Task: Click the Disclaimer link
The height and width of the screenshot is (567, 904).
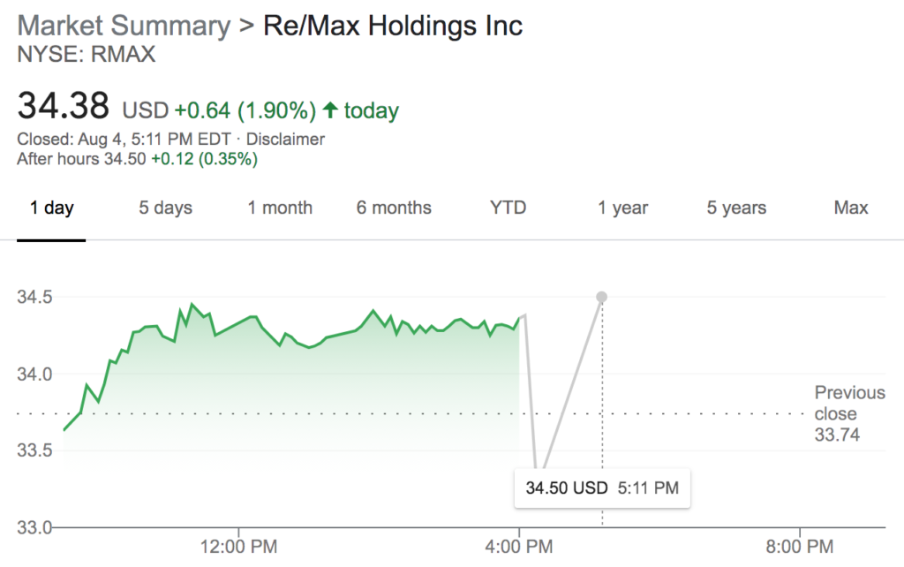Action: point(288,139)
